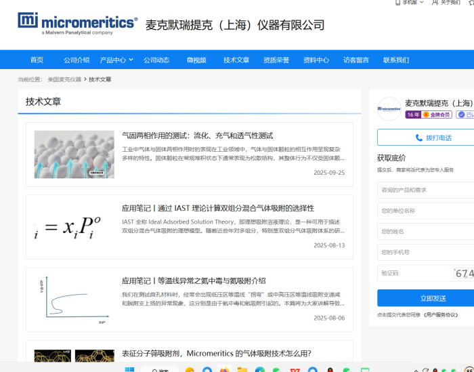474x372 pixels.
Task: Focus the 您的手机号 input field
Action: pos(425,252)
